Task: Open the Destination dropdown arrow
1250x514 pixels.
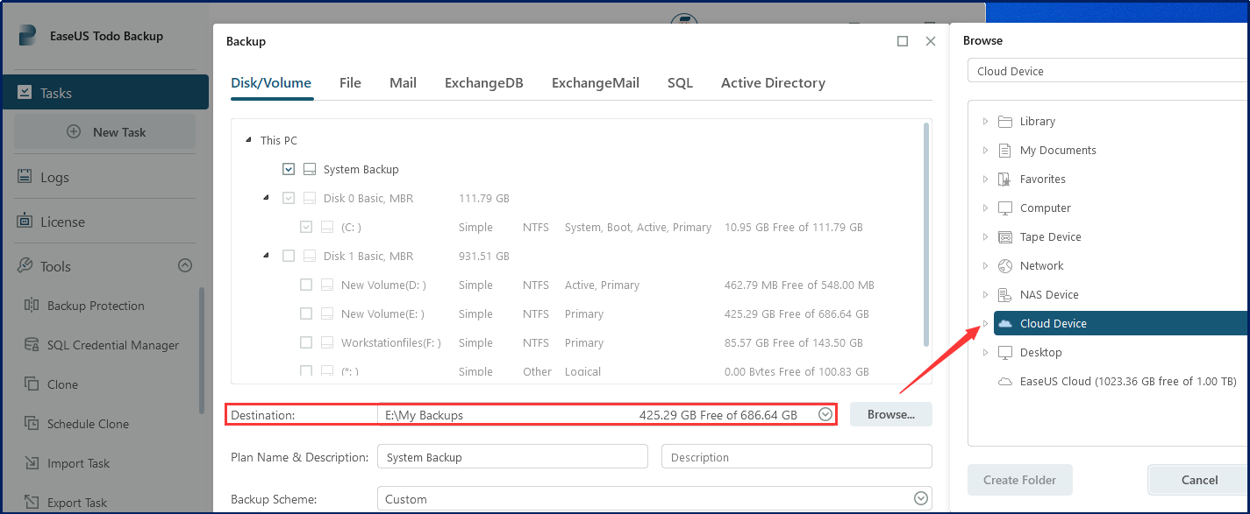Action: tap(825, 413)
